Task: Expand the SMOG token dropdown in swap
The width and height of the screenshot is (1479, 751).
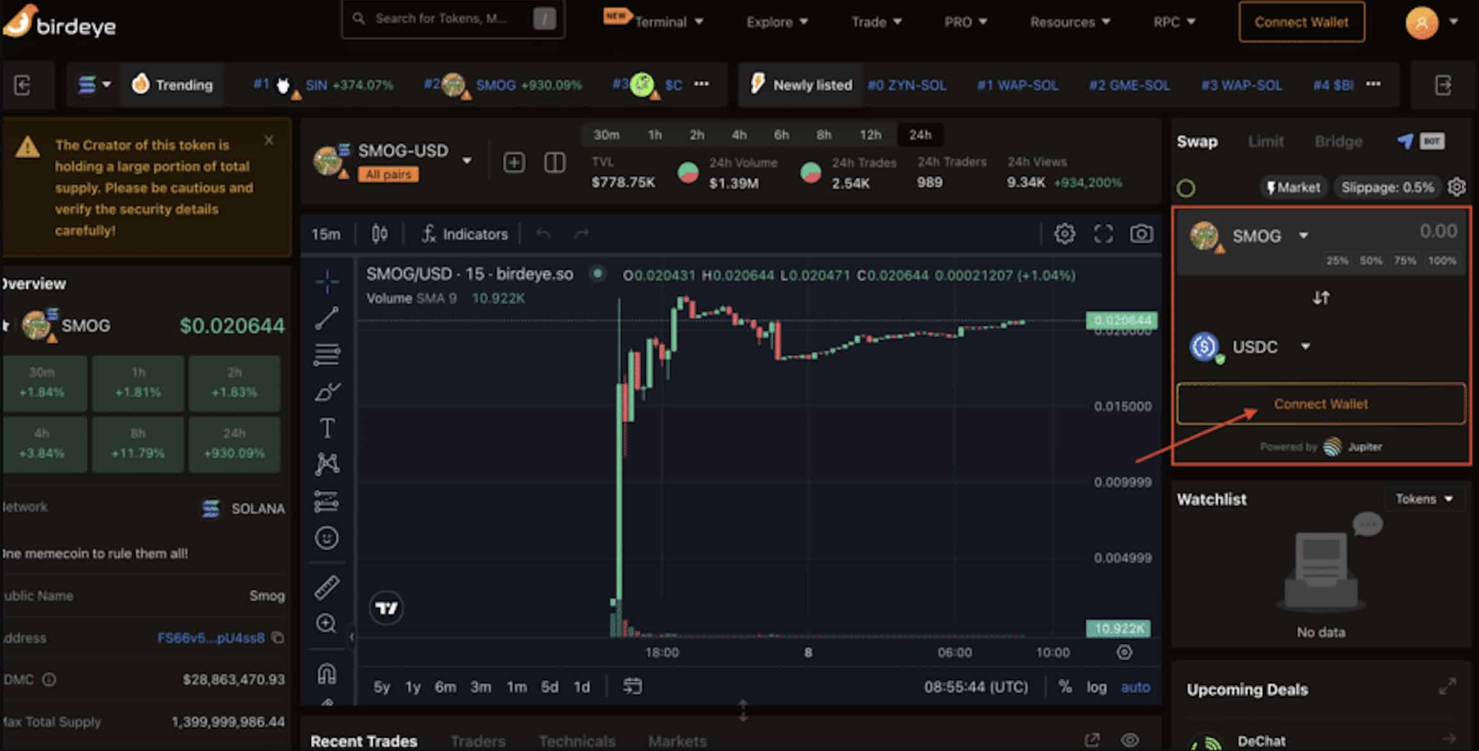Action: point(1303,236)
